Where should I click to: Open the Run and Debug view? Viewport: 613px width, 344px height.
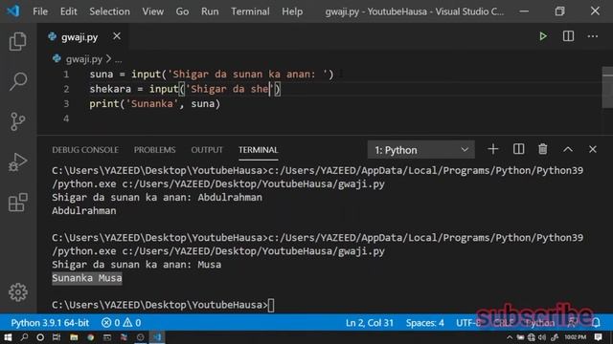(x=18, y=162)
